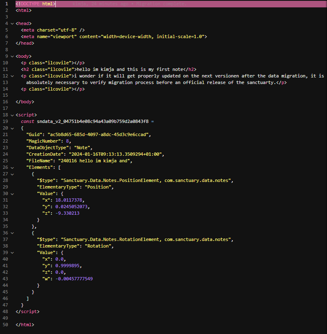
Task: Click the CreationDate timestamp value
Action: pyautogui.click(x=115, y=154)
